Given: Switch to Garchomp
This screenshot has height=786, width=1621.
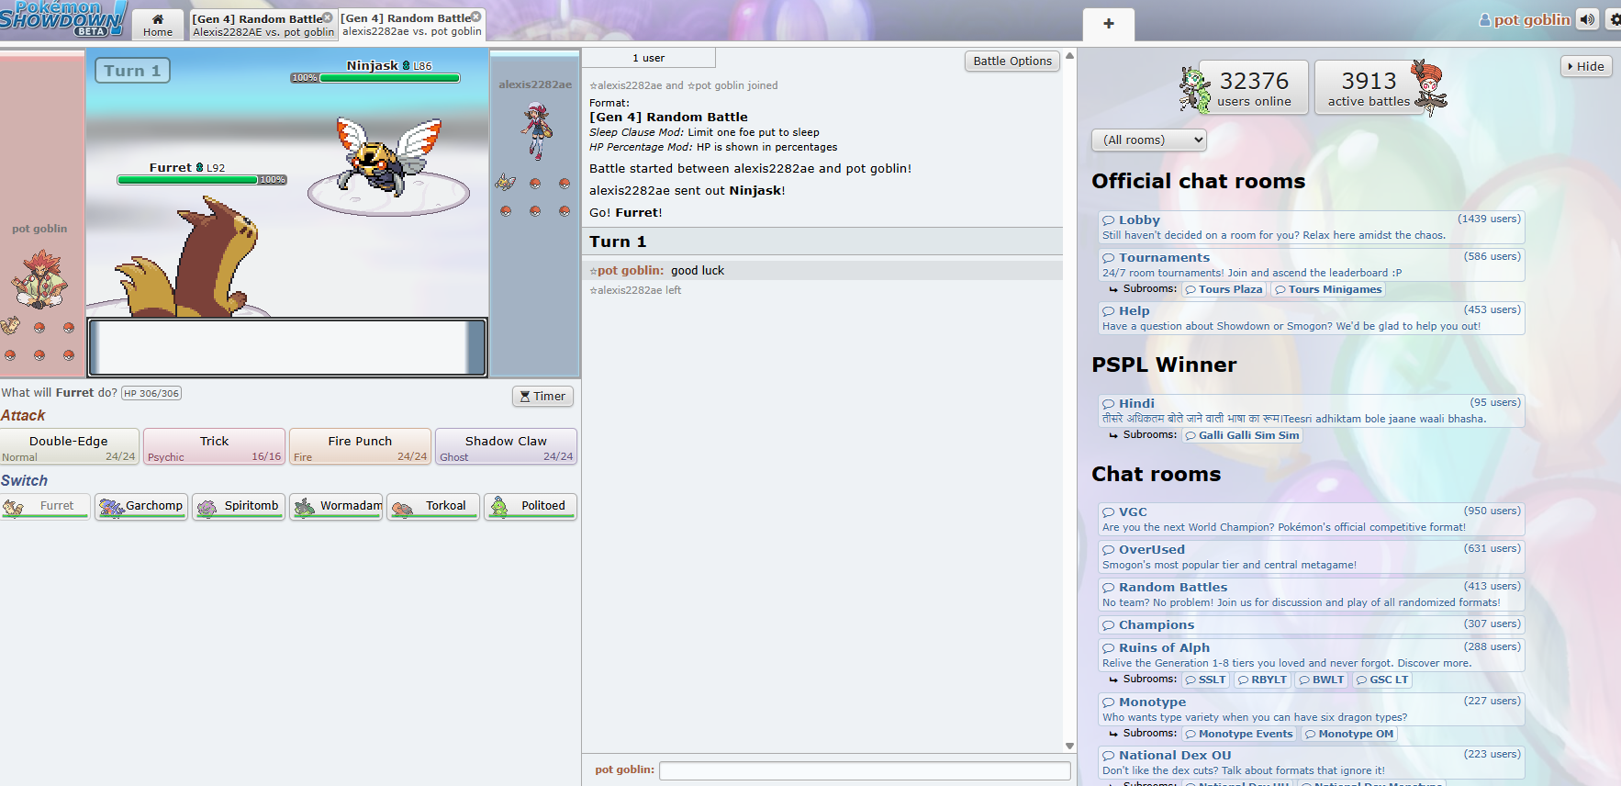Looking at the screenshot, I should pos(141,506).
